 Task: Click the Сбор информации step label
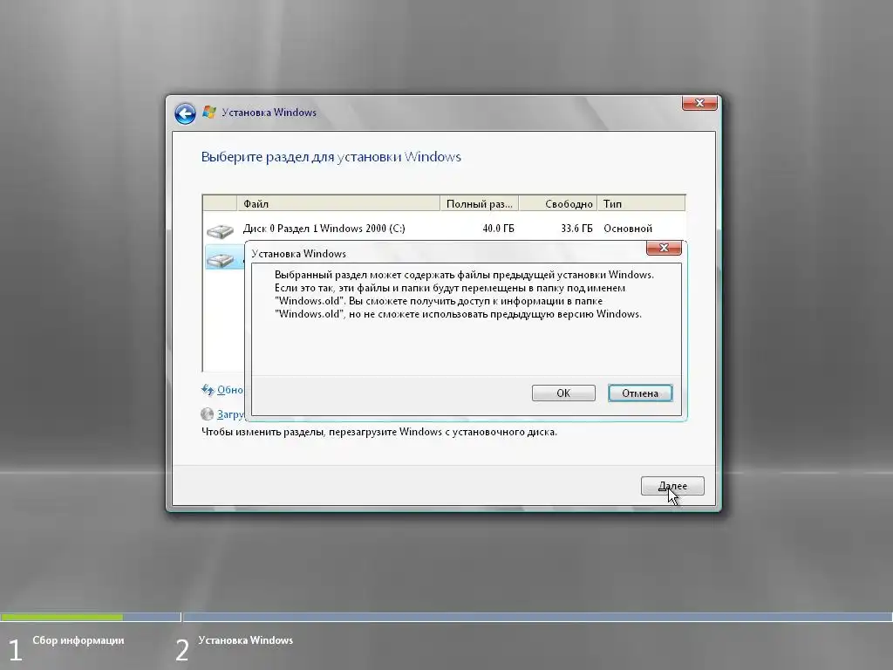coord(78,640)
